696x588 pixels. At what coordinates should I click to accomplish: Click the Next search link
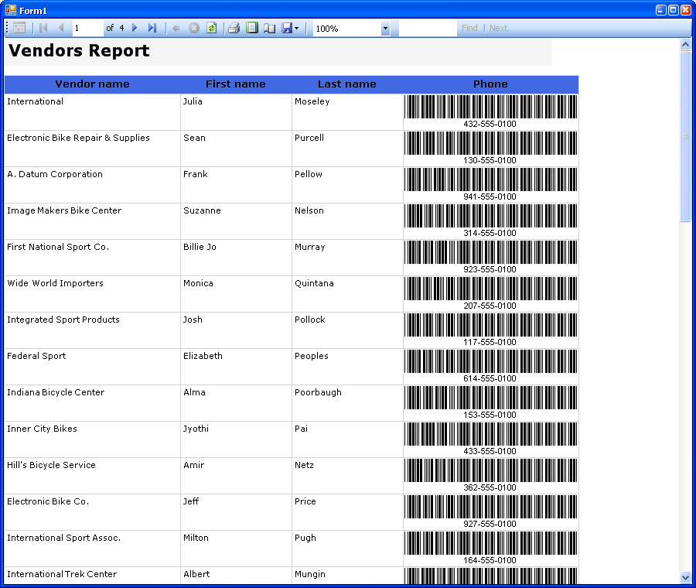click(499, 28)
